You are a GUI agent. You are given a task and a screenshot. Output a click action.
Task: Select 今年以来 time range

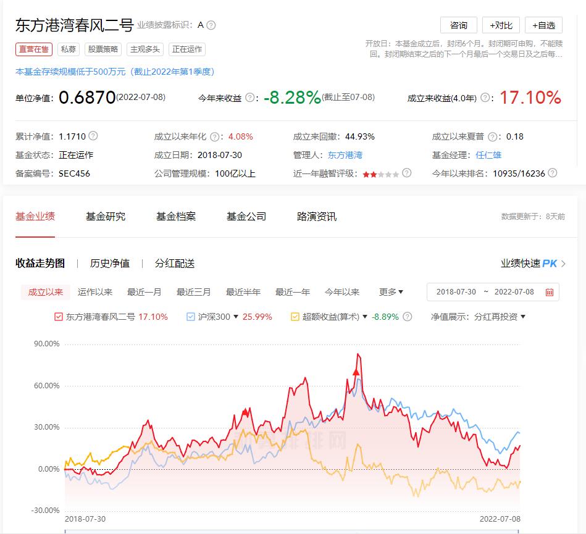click(x=342, y=292)
